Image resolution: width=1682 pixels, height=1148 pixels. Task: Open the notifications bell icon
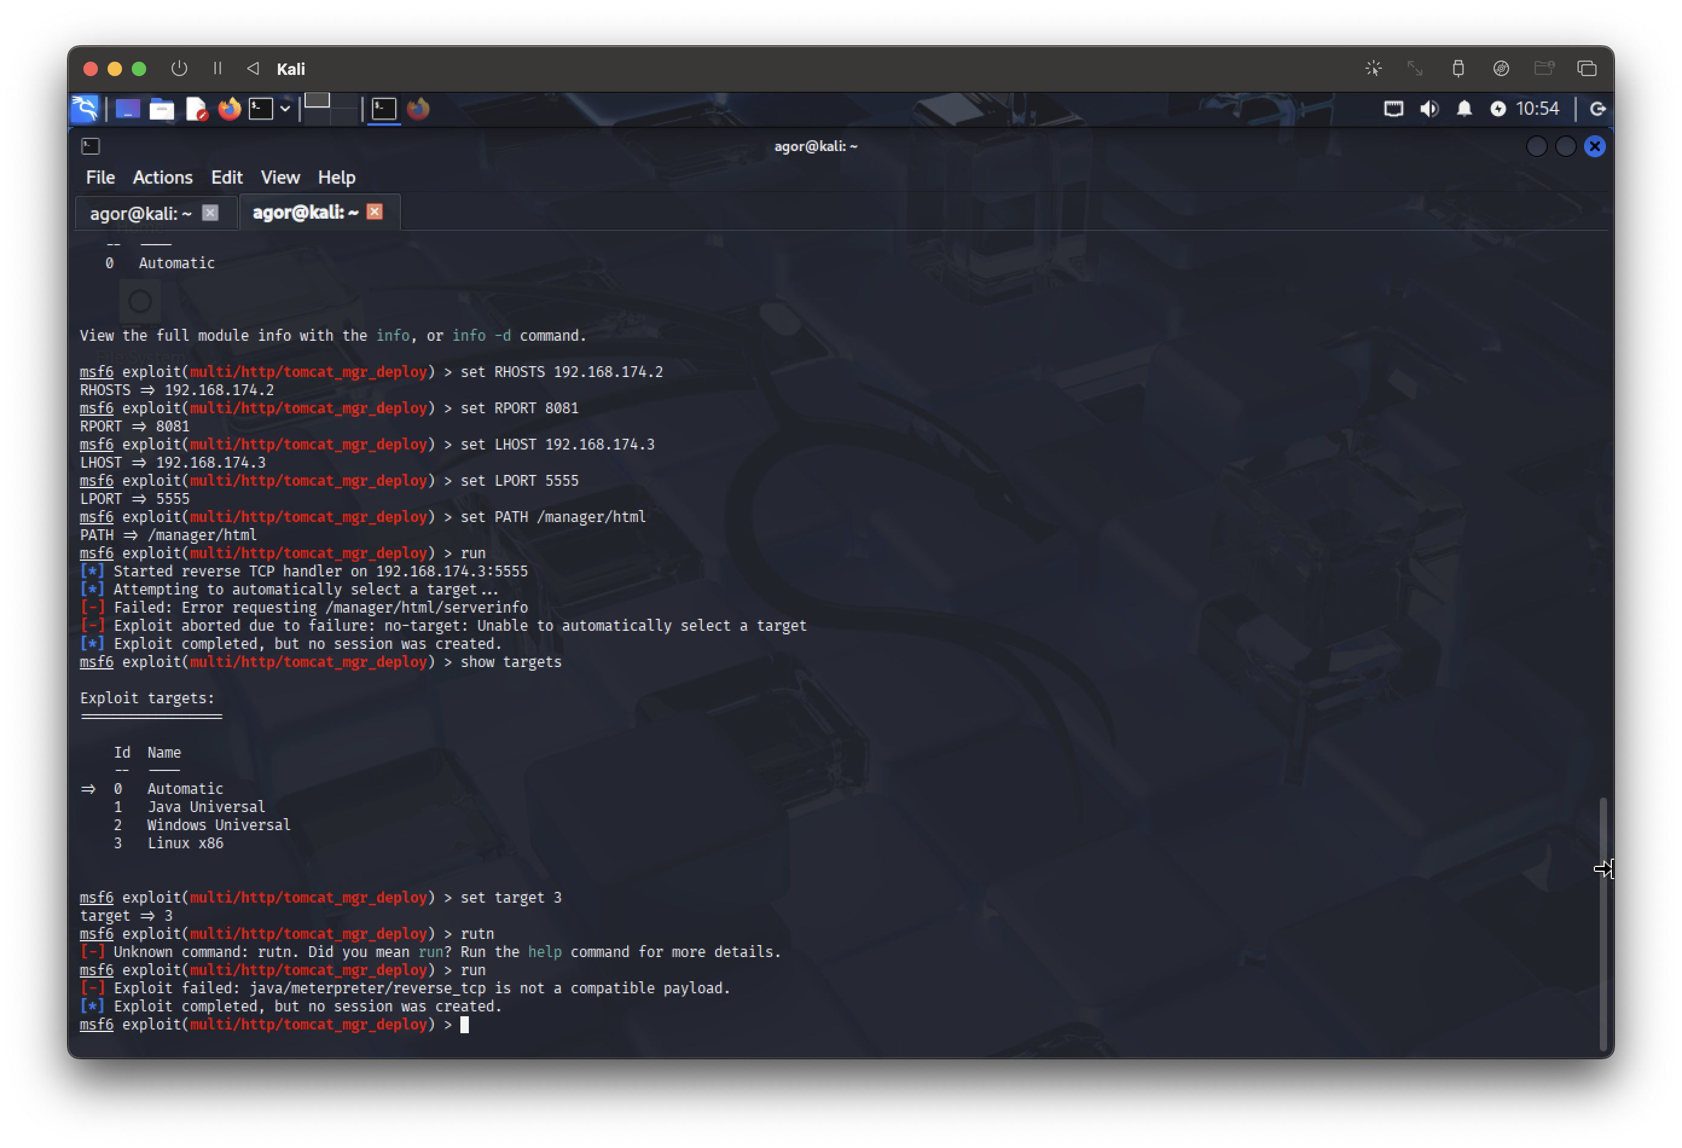pyautogui.click(x=1464, y=109)
